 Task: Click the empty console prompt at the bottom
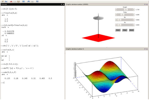click(2, 82)
